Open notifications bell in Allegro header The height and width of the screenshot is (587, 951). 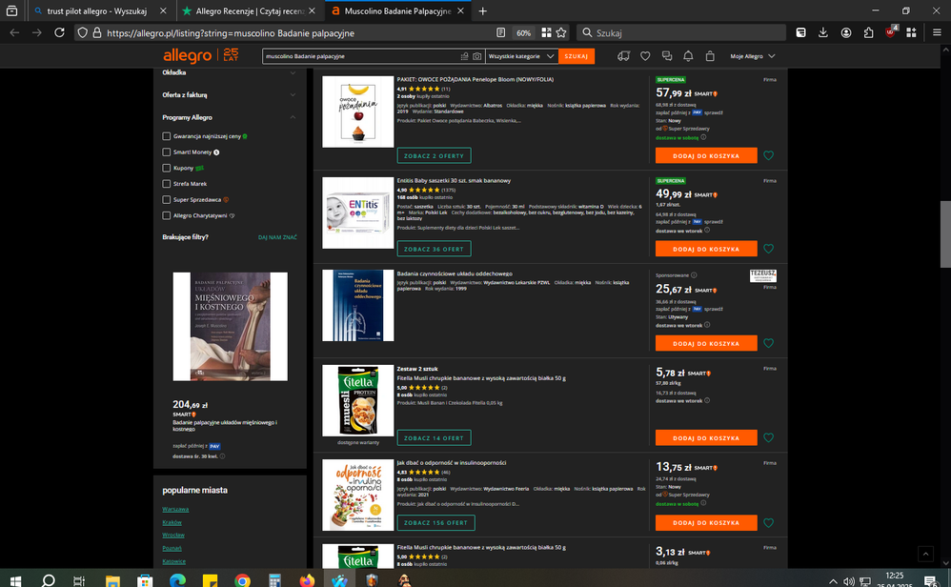[688, 56]
